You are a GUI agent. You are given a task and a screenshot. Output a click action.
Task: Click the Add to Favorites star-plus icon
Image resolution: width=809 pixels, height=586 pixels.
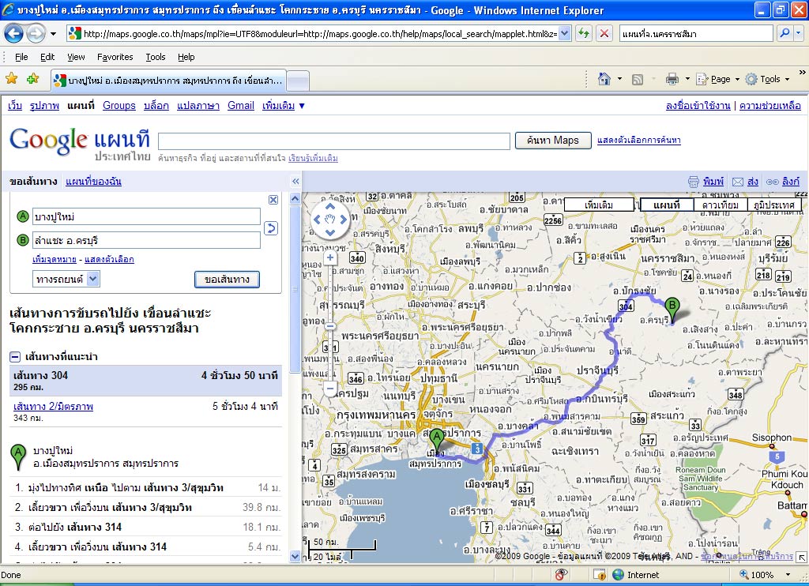coord(33,78)
